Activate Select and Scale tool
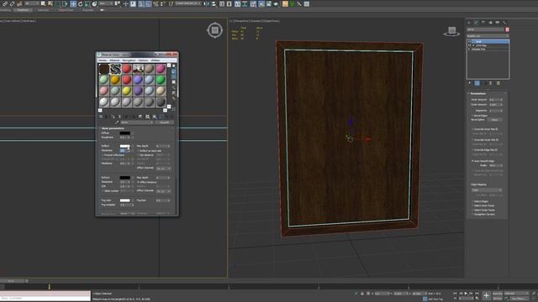The height and width of the screenshot is (302, 538). [x=87, y=3]
